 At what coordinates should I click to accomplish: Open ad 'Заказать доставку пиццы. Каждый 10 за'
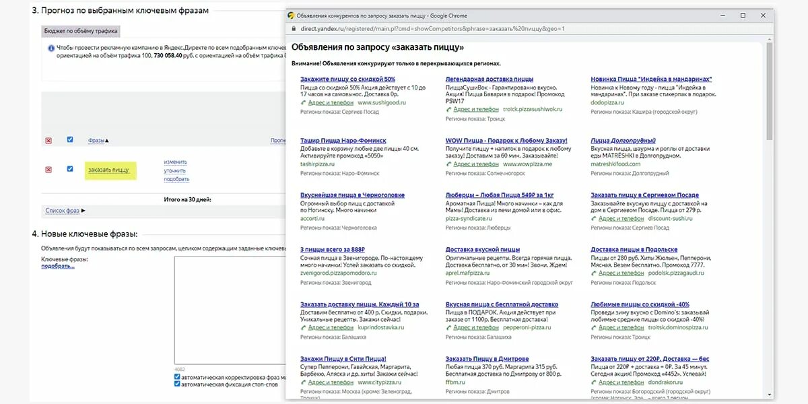360,304
